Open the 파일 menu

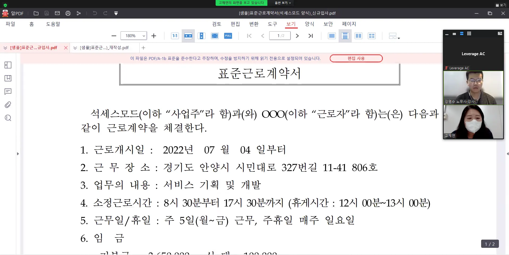point(10,24)
